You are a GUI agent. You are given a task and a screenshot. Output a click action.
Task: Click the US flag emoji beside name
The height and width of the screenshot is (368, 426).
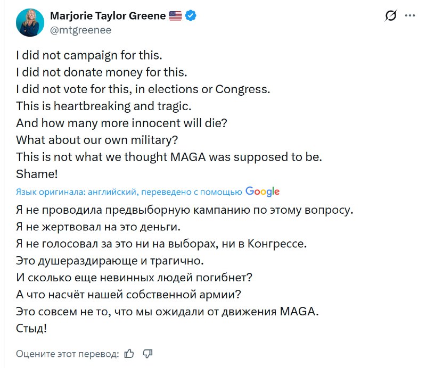pyautogui.click(x=175, y=16)
